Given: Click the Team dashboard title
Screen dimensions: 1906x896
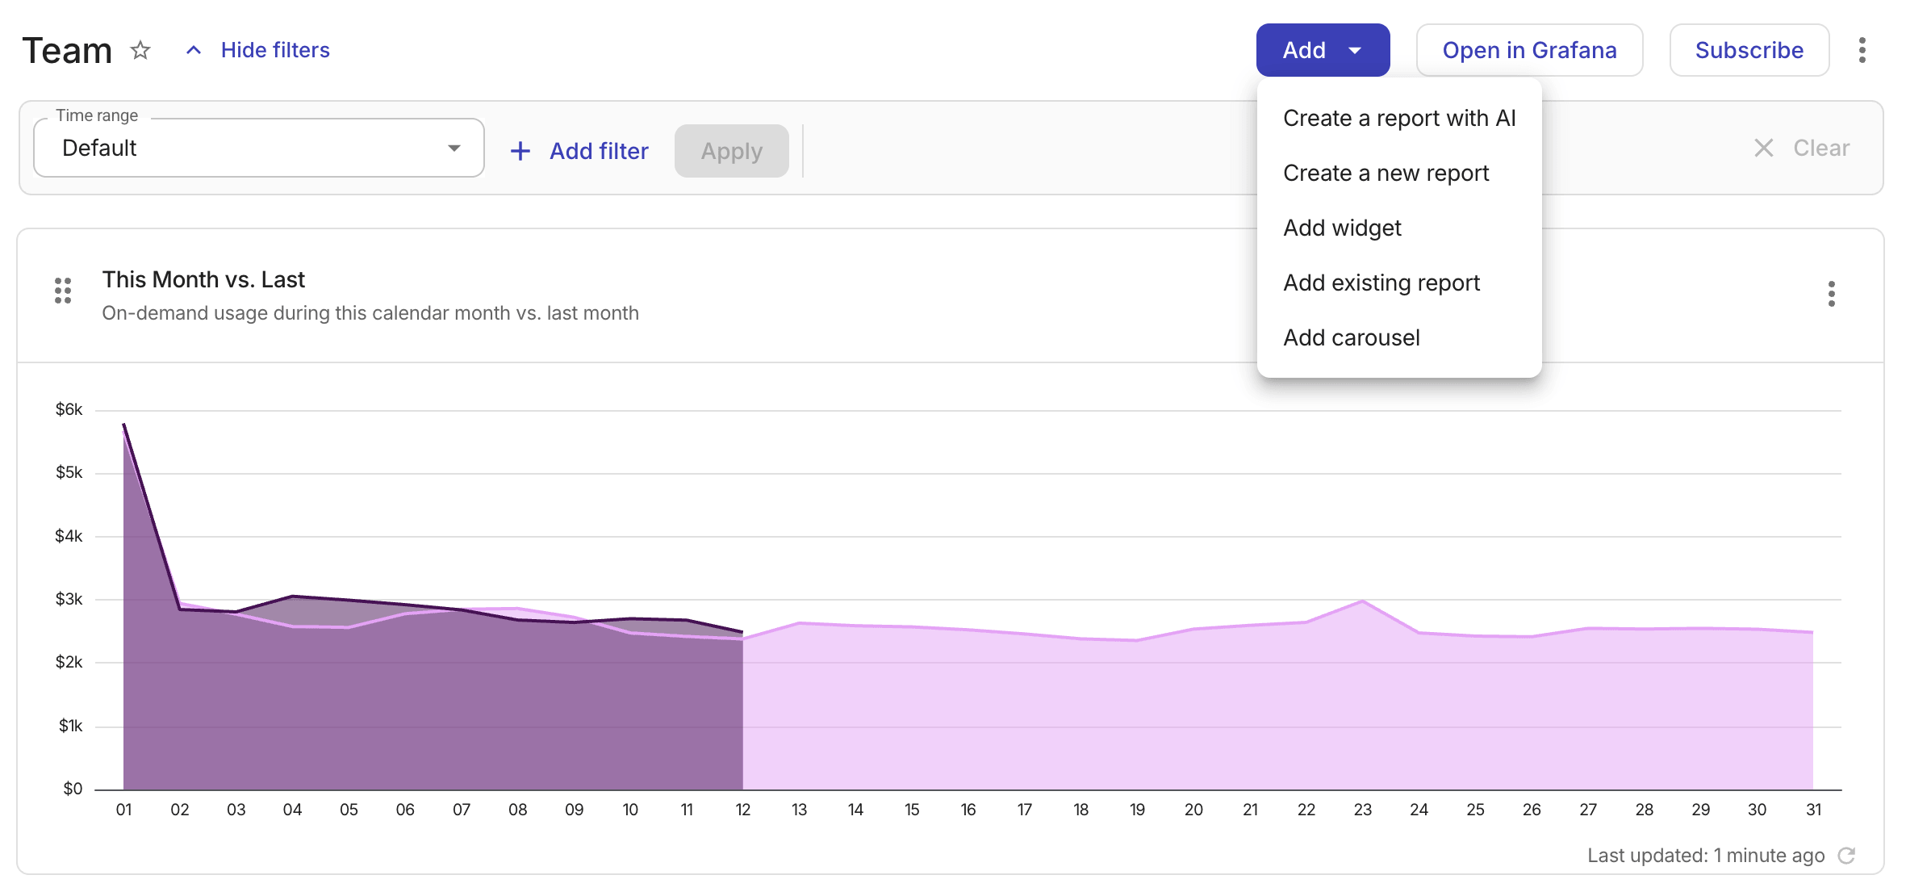Looking at the screenshot, I should click(x=67, y=50).
